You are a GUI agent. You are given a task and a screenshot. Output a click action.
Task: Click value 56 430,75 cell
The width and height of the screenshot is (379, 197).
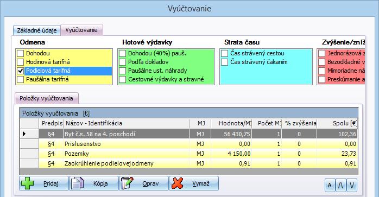(x=231, y=134)
